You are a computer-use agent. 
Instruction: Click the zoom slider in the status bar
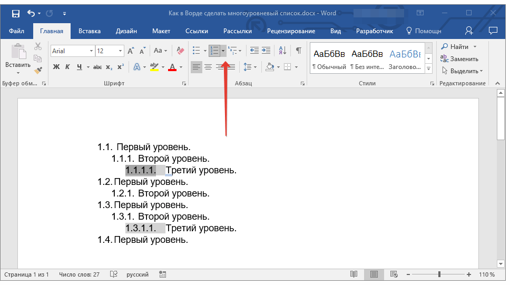point(439,274)
